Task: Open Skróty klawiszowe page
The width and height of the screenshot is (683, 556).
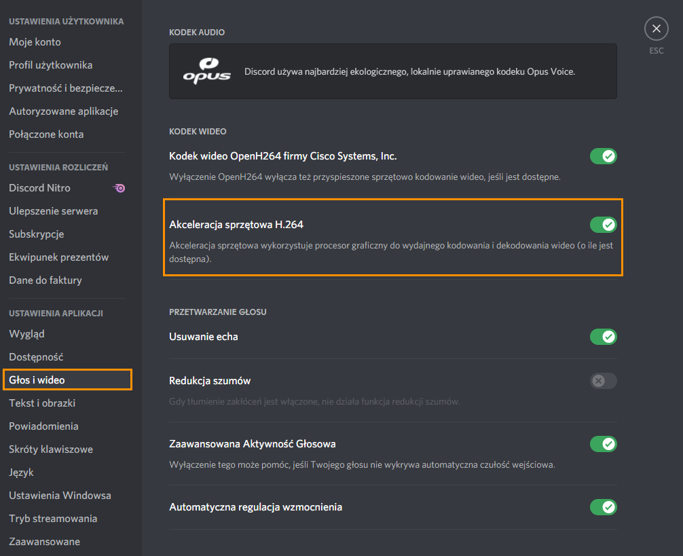Action: 51,449
